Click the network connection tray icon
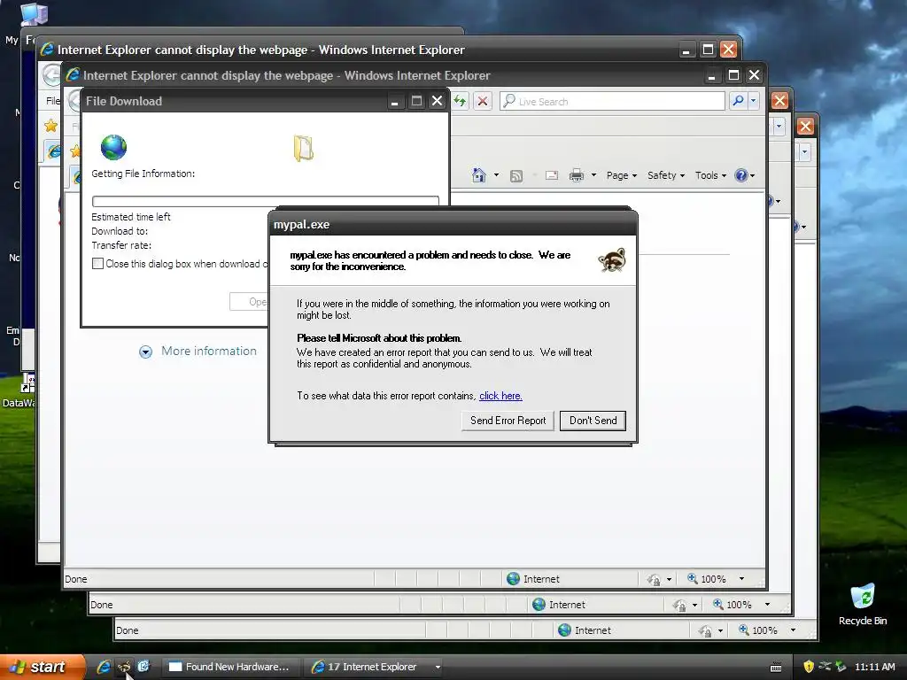The image size is (907, 680). 825,667
